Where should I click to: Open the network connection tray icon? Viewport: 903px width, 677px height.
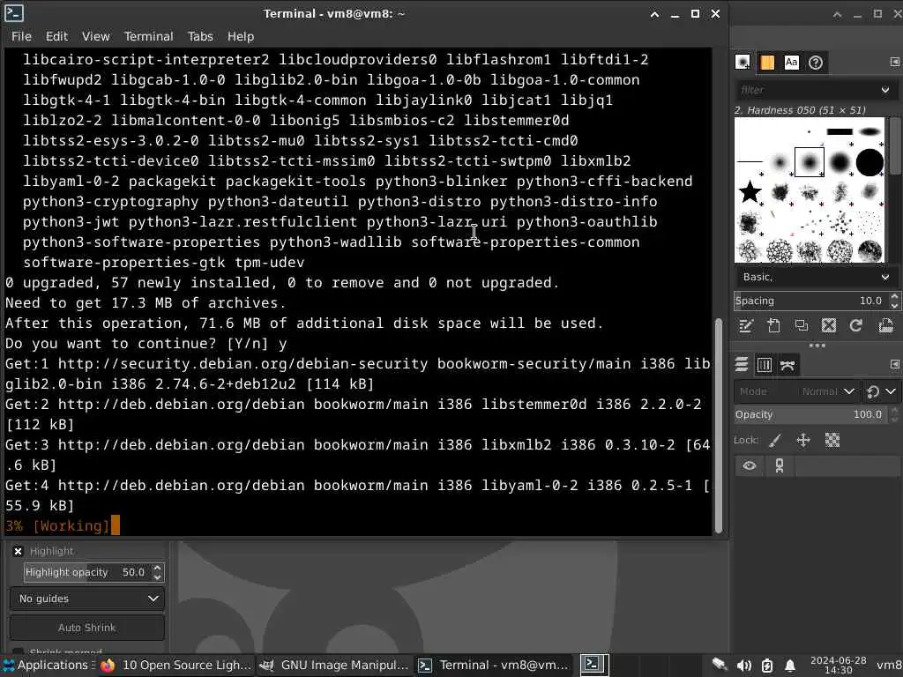(x=720, y=665)
